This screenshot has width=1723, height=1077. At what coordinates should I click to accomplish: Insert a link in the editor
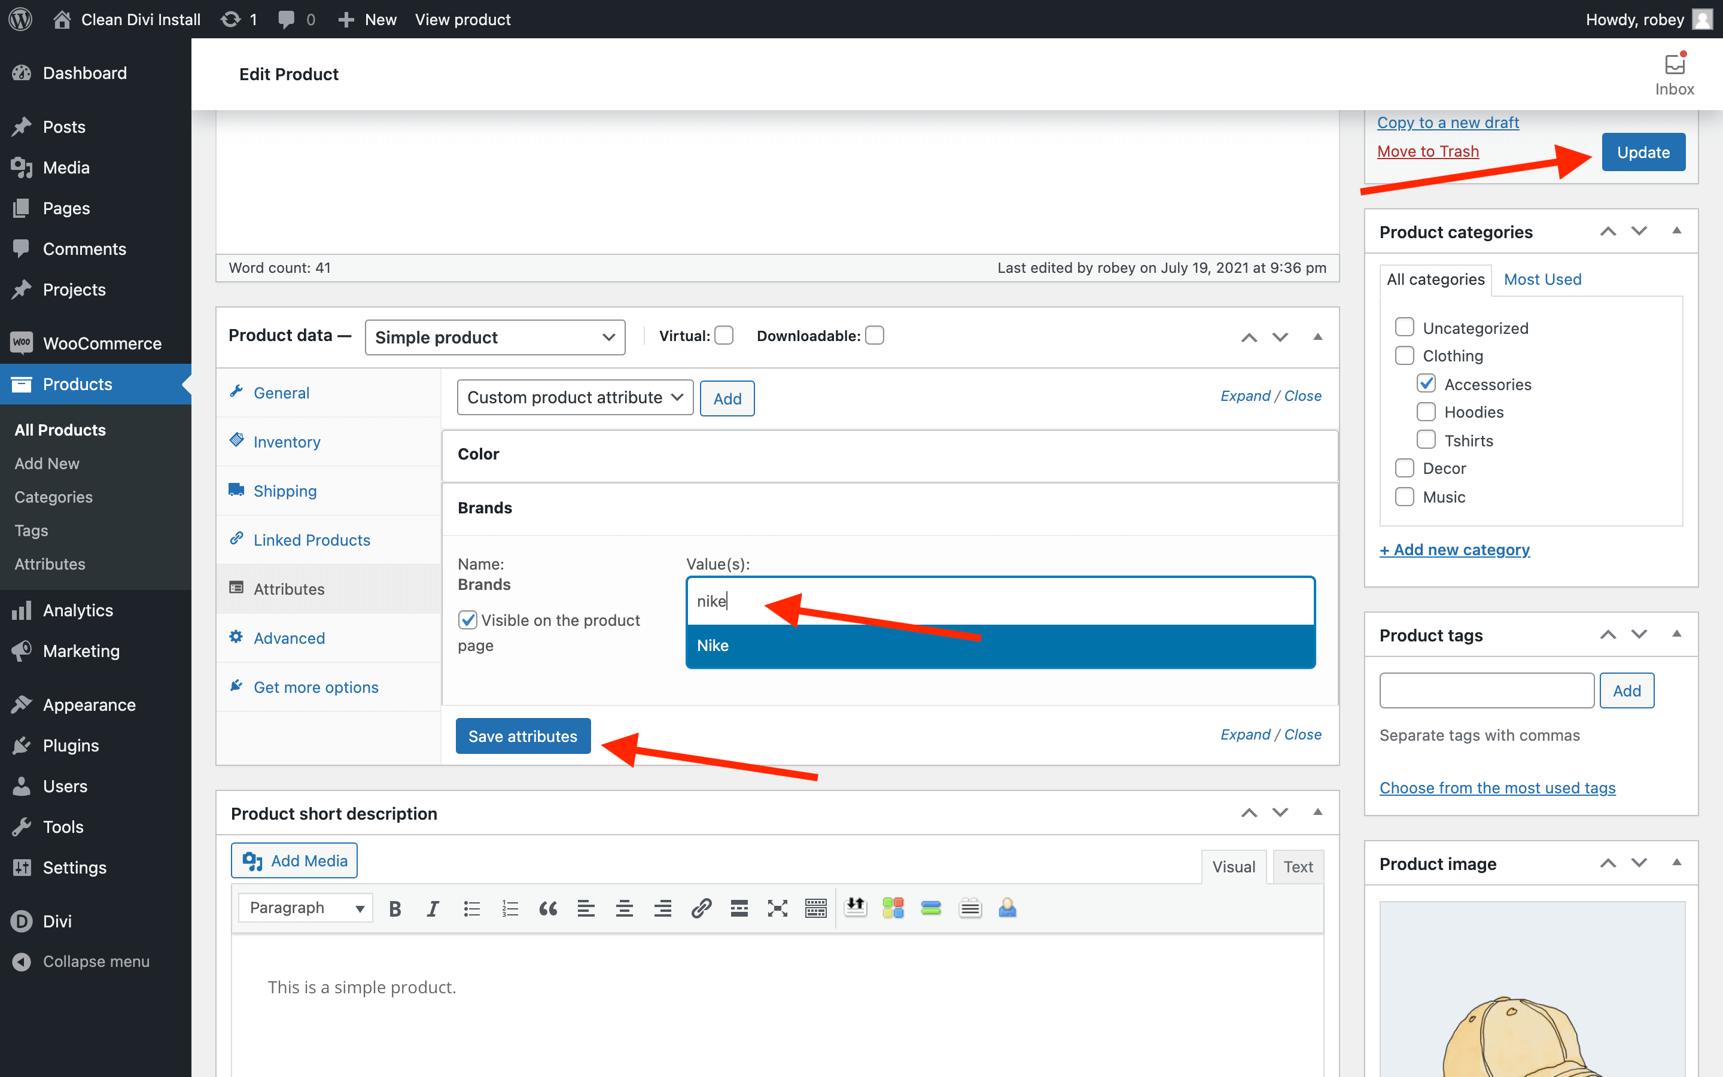(x=701, y=908)
